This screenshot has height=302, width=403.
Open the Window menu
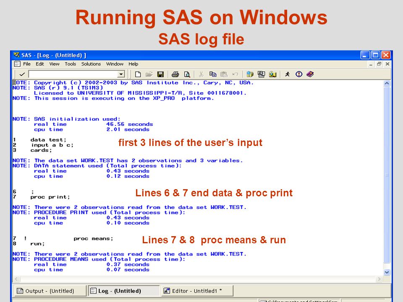(x=115, y=64)
